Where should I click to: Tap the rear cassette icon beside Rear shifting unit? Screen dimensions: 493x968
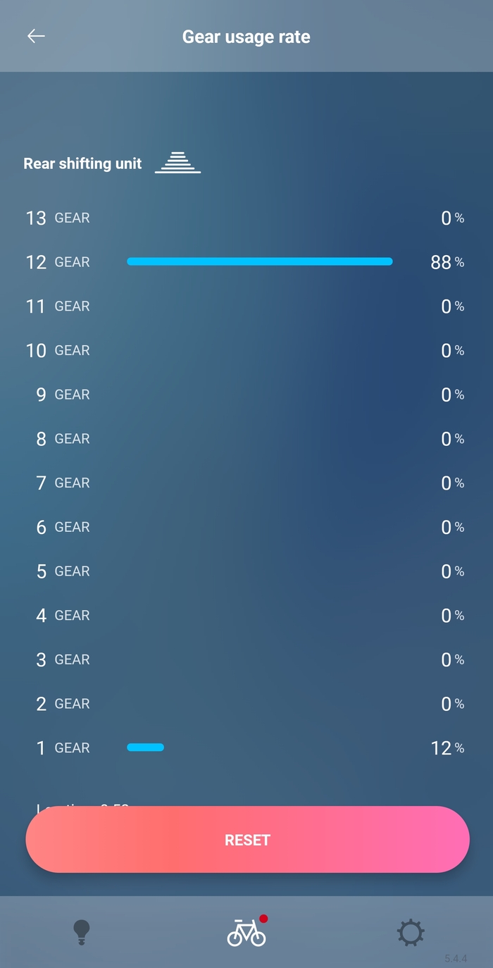(x=177, y=162)
